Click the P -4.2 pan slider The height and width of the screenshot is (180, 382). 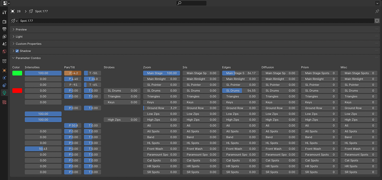pyautogui.click(x=73, y=73)
